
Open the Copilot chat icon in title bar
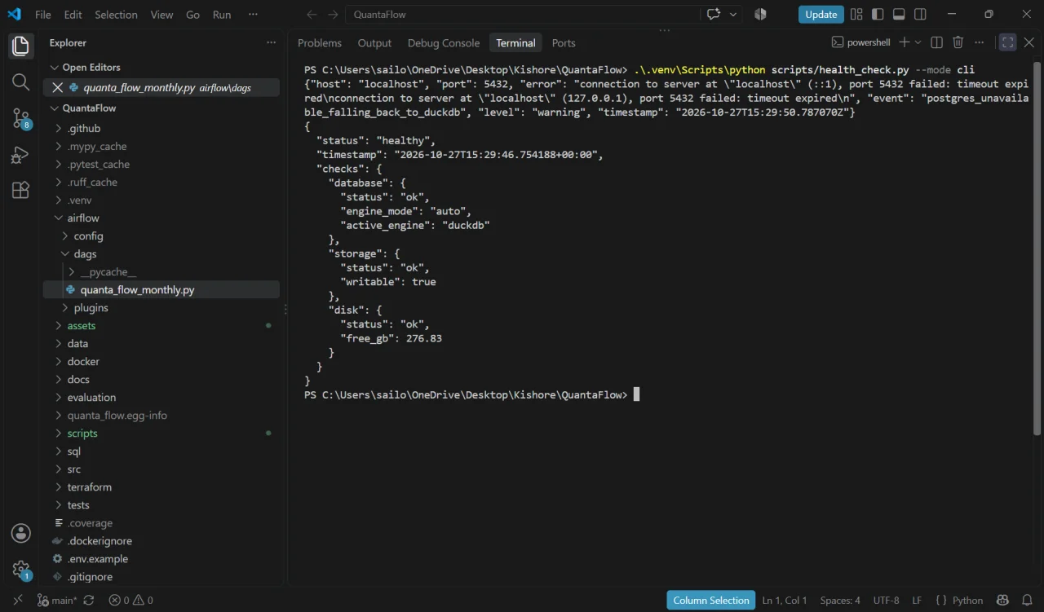714,14
